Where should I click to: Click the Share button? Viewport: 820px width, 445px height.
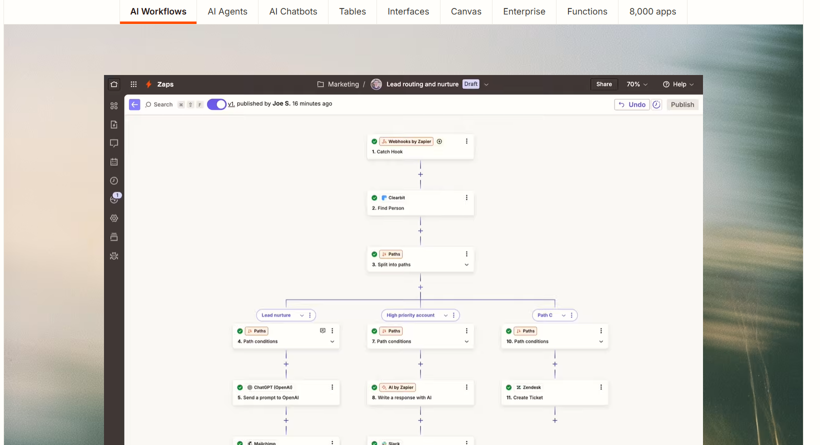click(x=604, y=84)
